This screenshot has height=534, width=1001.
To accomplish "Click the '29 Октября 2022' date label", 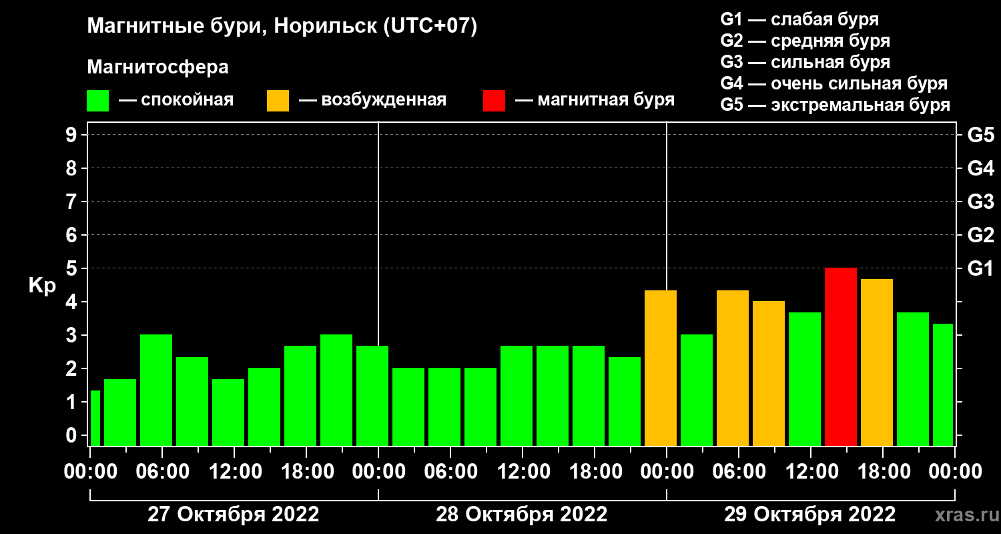I will (810, 515).
